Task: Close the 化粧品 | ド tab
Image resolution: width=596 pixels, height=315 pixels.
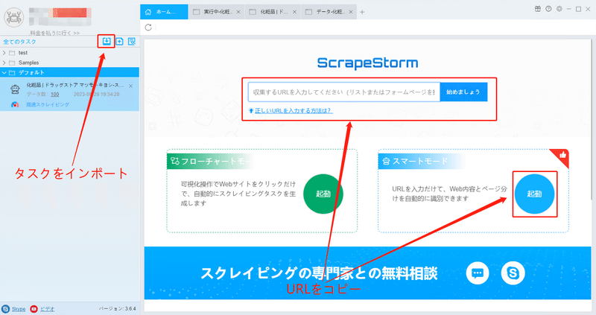Action: click(x=294, y=12)
